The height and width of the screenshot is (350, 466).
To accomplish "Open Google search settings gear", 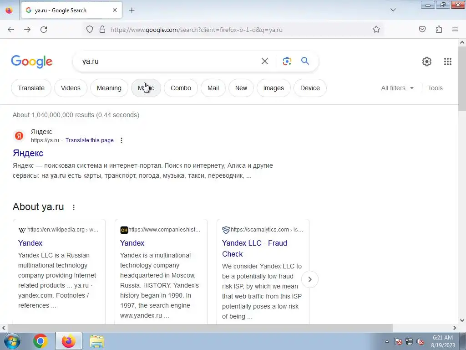I will click(x=427, y=62).
